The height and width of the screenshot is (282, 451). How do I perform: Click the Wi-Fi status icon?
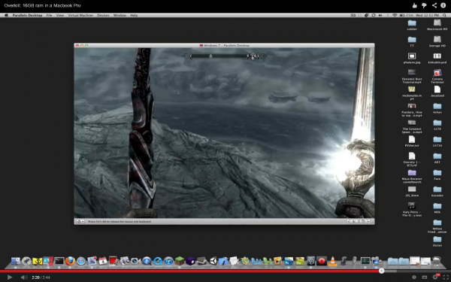pos(395,15)
